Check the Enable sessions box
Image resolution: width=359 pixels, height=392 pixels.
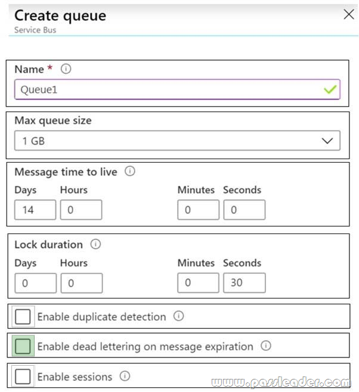pyautogui.click(x=23, y=377)
